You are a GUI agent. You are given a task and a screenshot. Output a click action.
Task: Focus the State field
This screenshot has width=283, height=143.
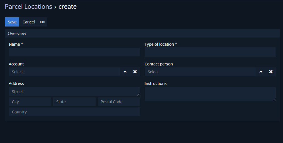coord(74,102)
